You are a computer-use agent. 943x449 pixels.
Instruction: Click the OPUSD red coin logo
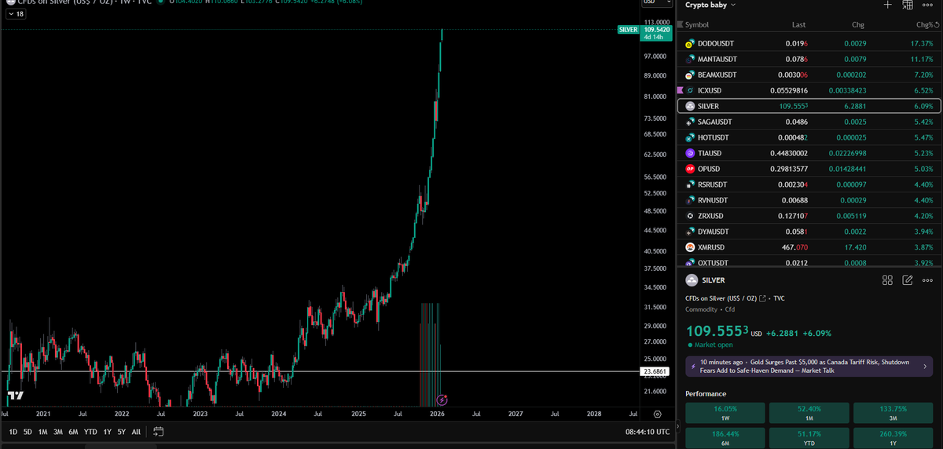(689, 169)
